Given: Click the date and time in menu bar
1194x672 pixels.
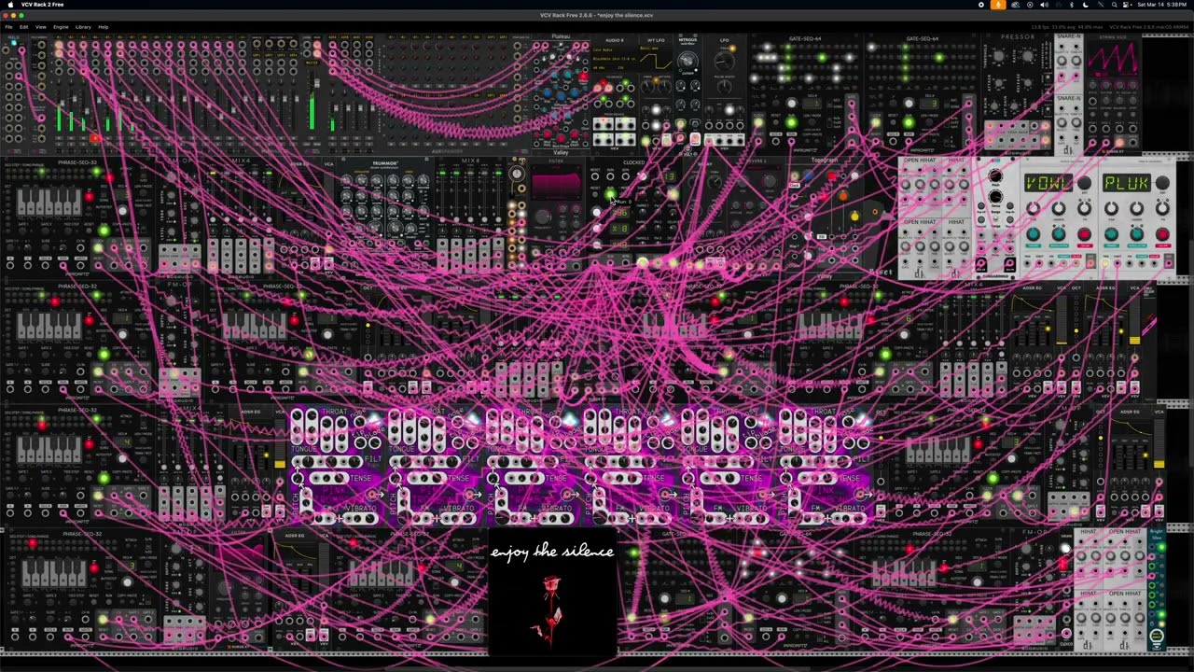Looking at the screenshot, I should 1161,5.
